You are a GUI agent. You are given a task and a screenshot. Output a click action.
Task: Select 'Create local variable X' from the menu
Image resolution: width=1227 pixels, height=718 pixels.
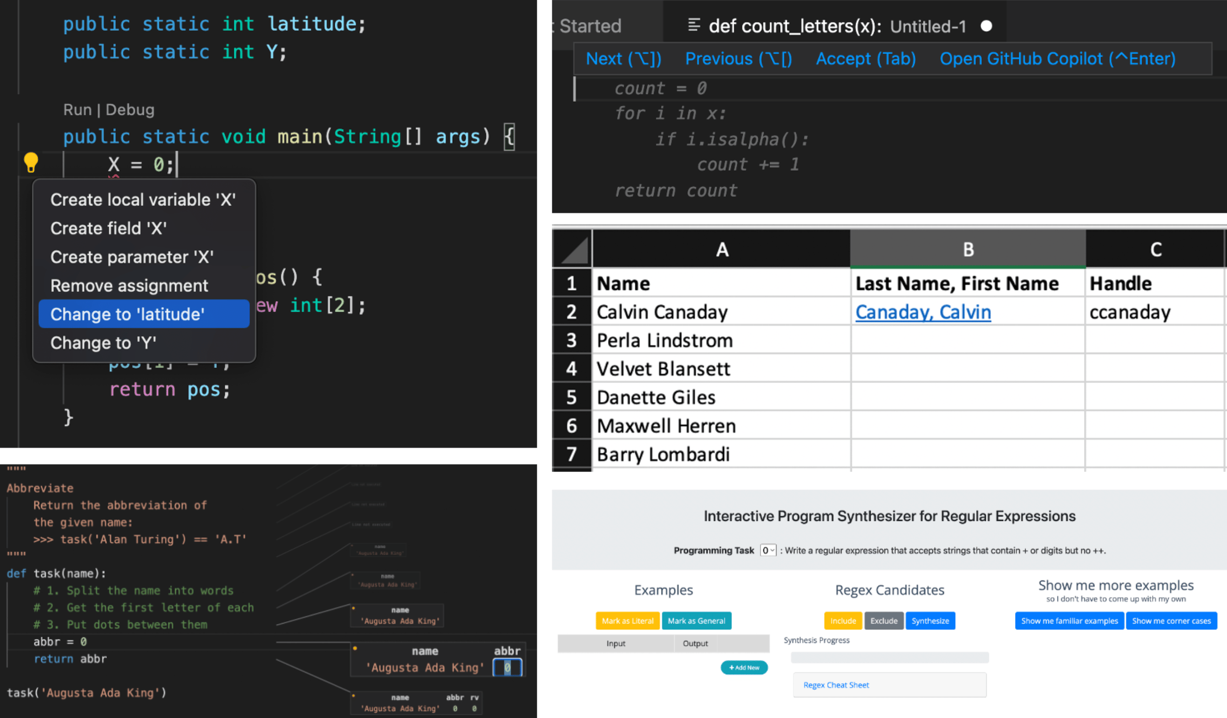(143, 199)
